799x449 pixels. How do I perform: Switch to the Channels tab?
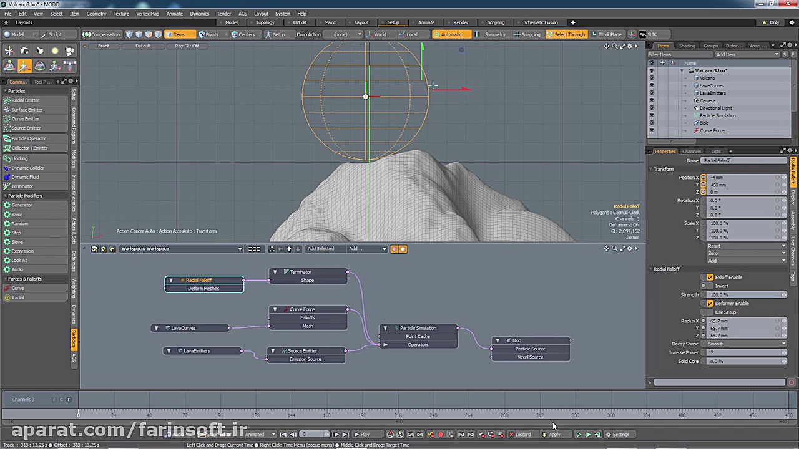tap(691, 152)
